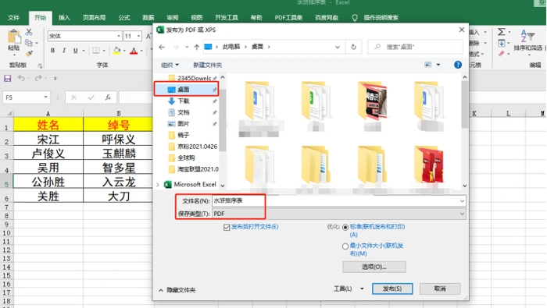Viewport: 547px width, 308px height.
Task: Switch to the 公式 Formulas tab
Action: 123,18
